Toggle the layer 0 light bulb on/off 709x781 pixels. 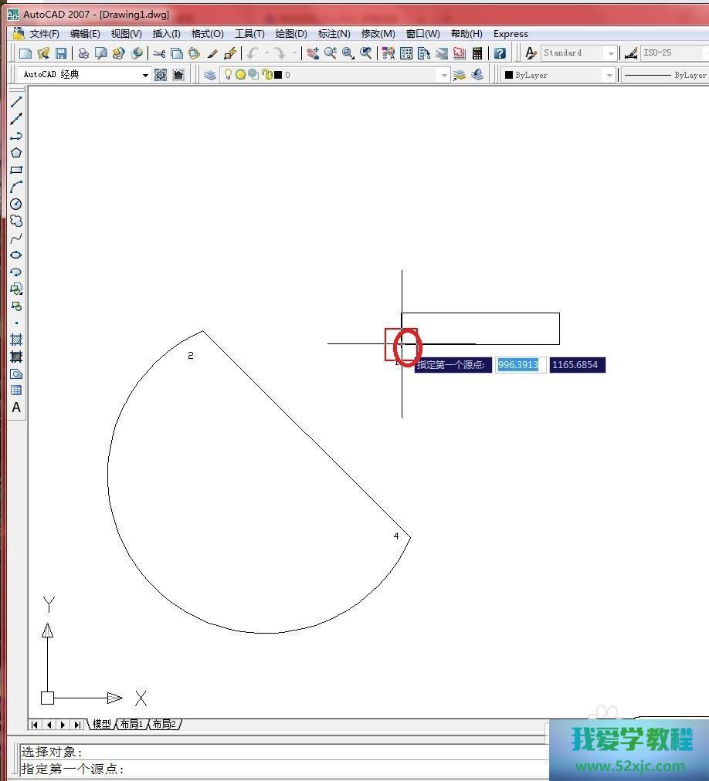click(x=228, y=75)
